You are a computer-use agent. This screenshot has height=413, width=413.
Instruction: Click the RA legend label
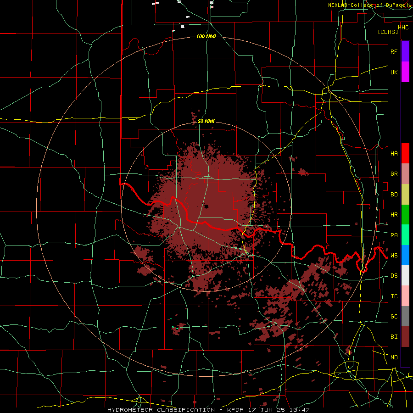[394, 235]
